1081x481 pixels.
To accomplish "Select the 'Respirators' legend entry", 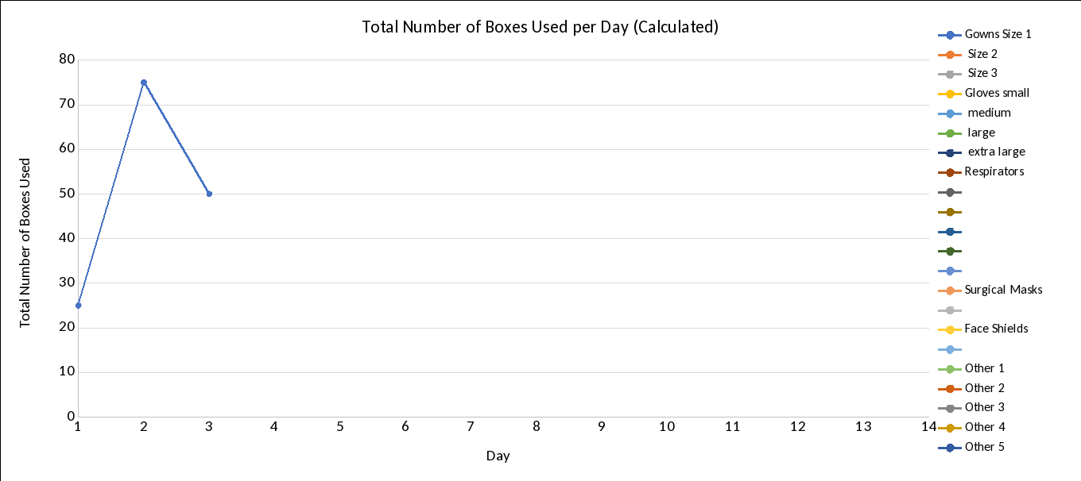I will point(994,171).
